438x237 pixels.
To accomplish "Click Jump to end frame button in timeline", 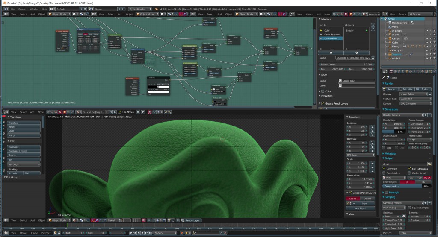I will point(151,233).
